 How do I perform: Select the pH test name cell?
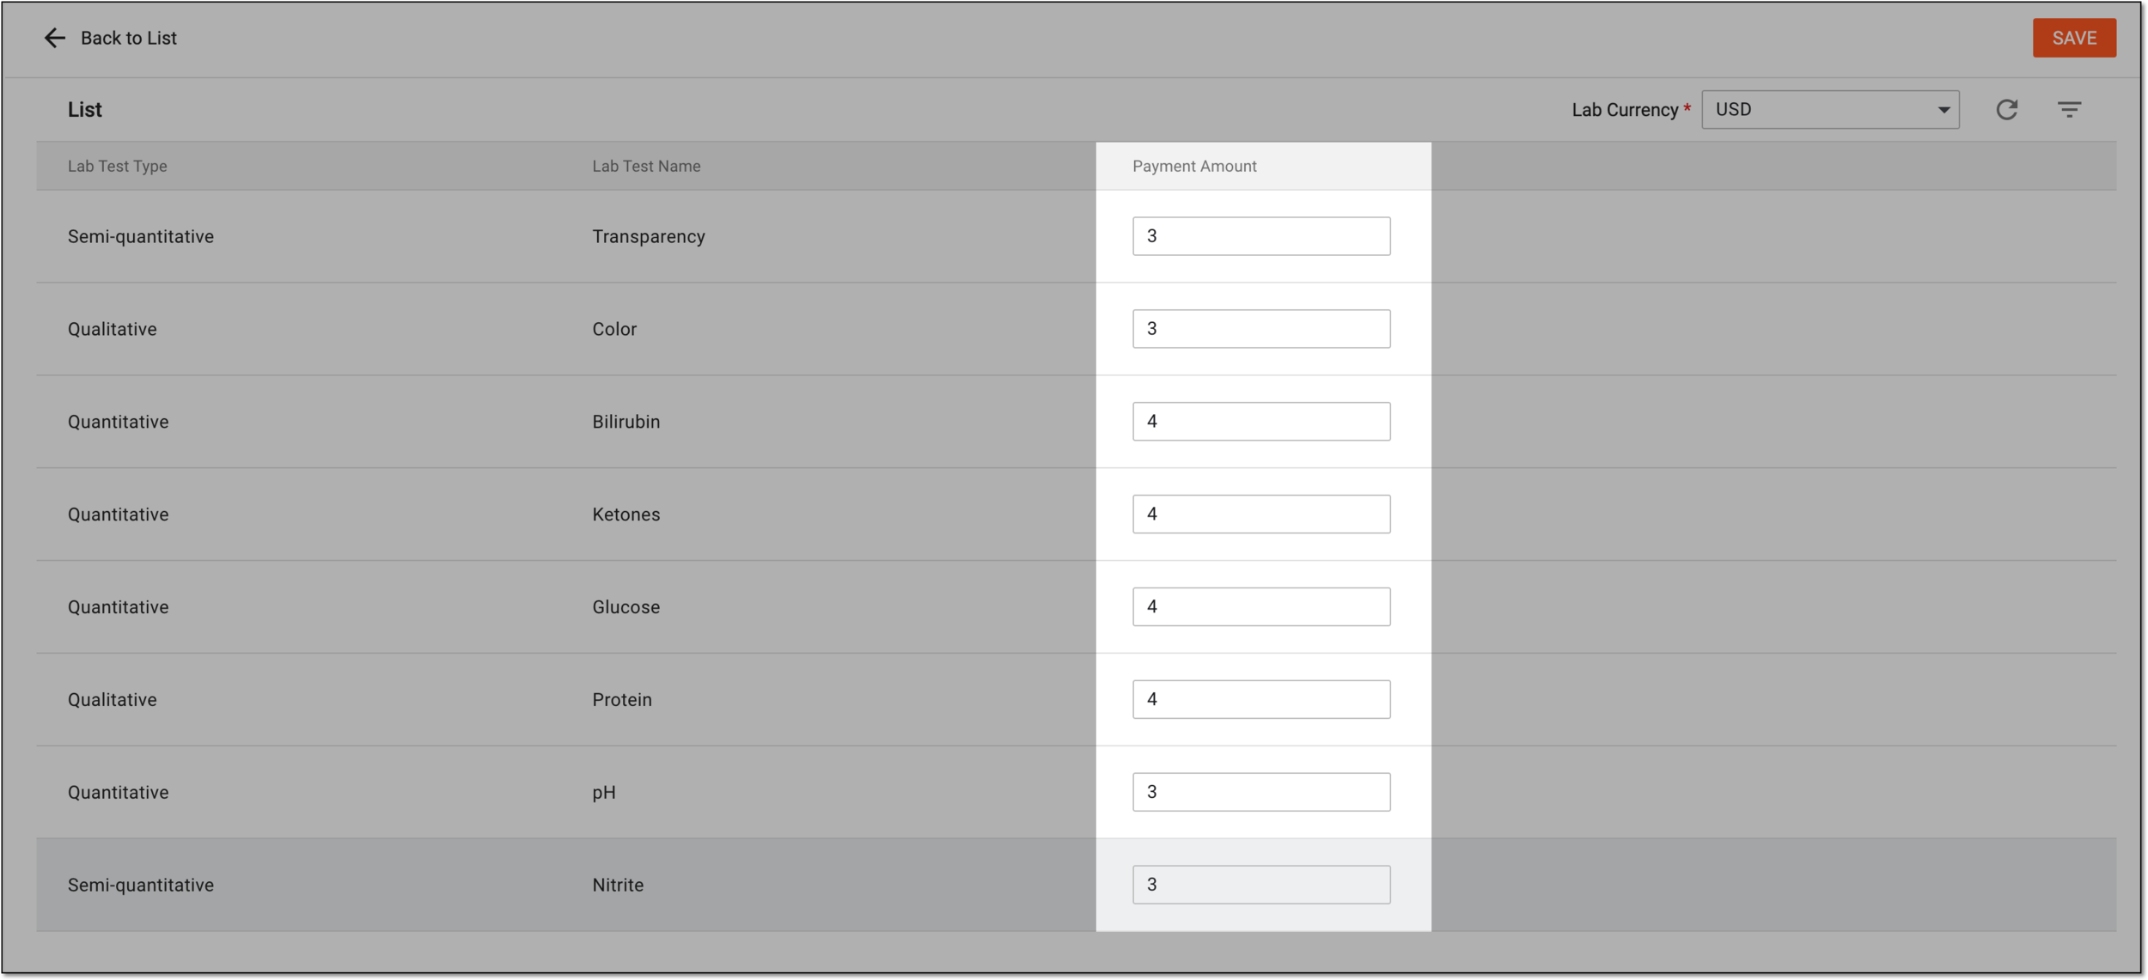click(604, 794)
